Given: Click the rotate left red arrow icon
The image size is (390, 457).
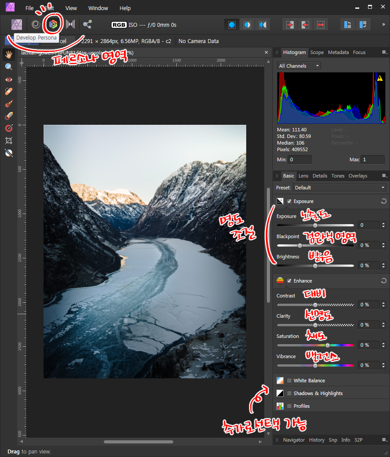Looking at the screenshot, I should (x=305, y=25).
